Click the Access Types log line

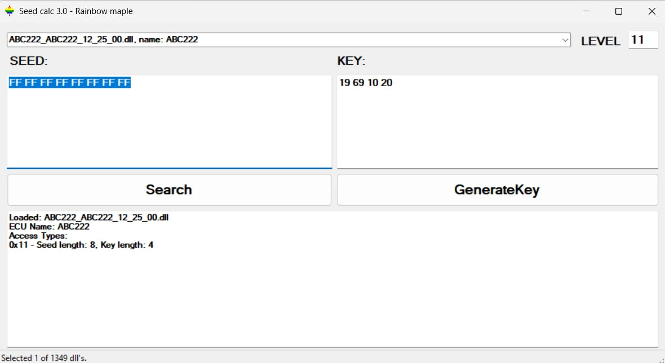pyautogui.click(x=35, y=236)
